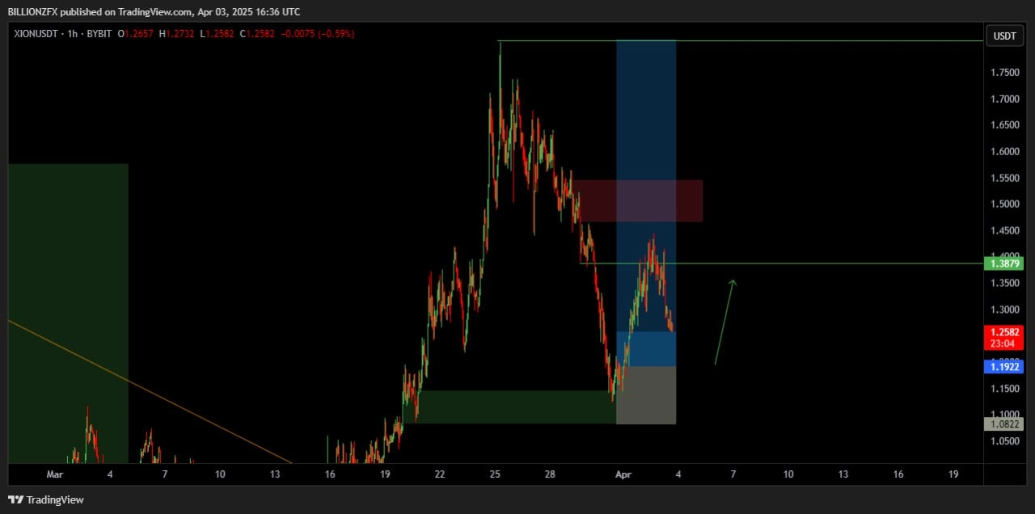This screenshot has width=1035, height=514.
Task: Click the Apr label on the time axis
Action: 623,474
